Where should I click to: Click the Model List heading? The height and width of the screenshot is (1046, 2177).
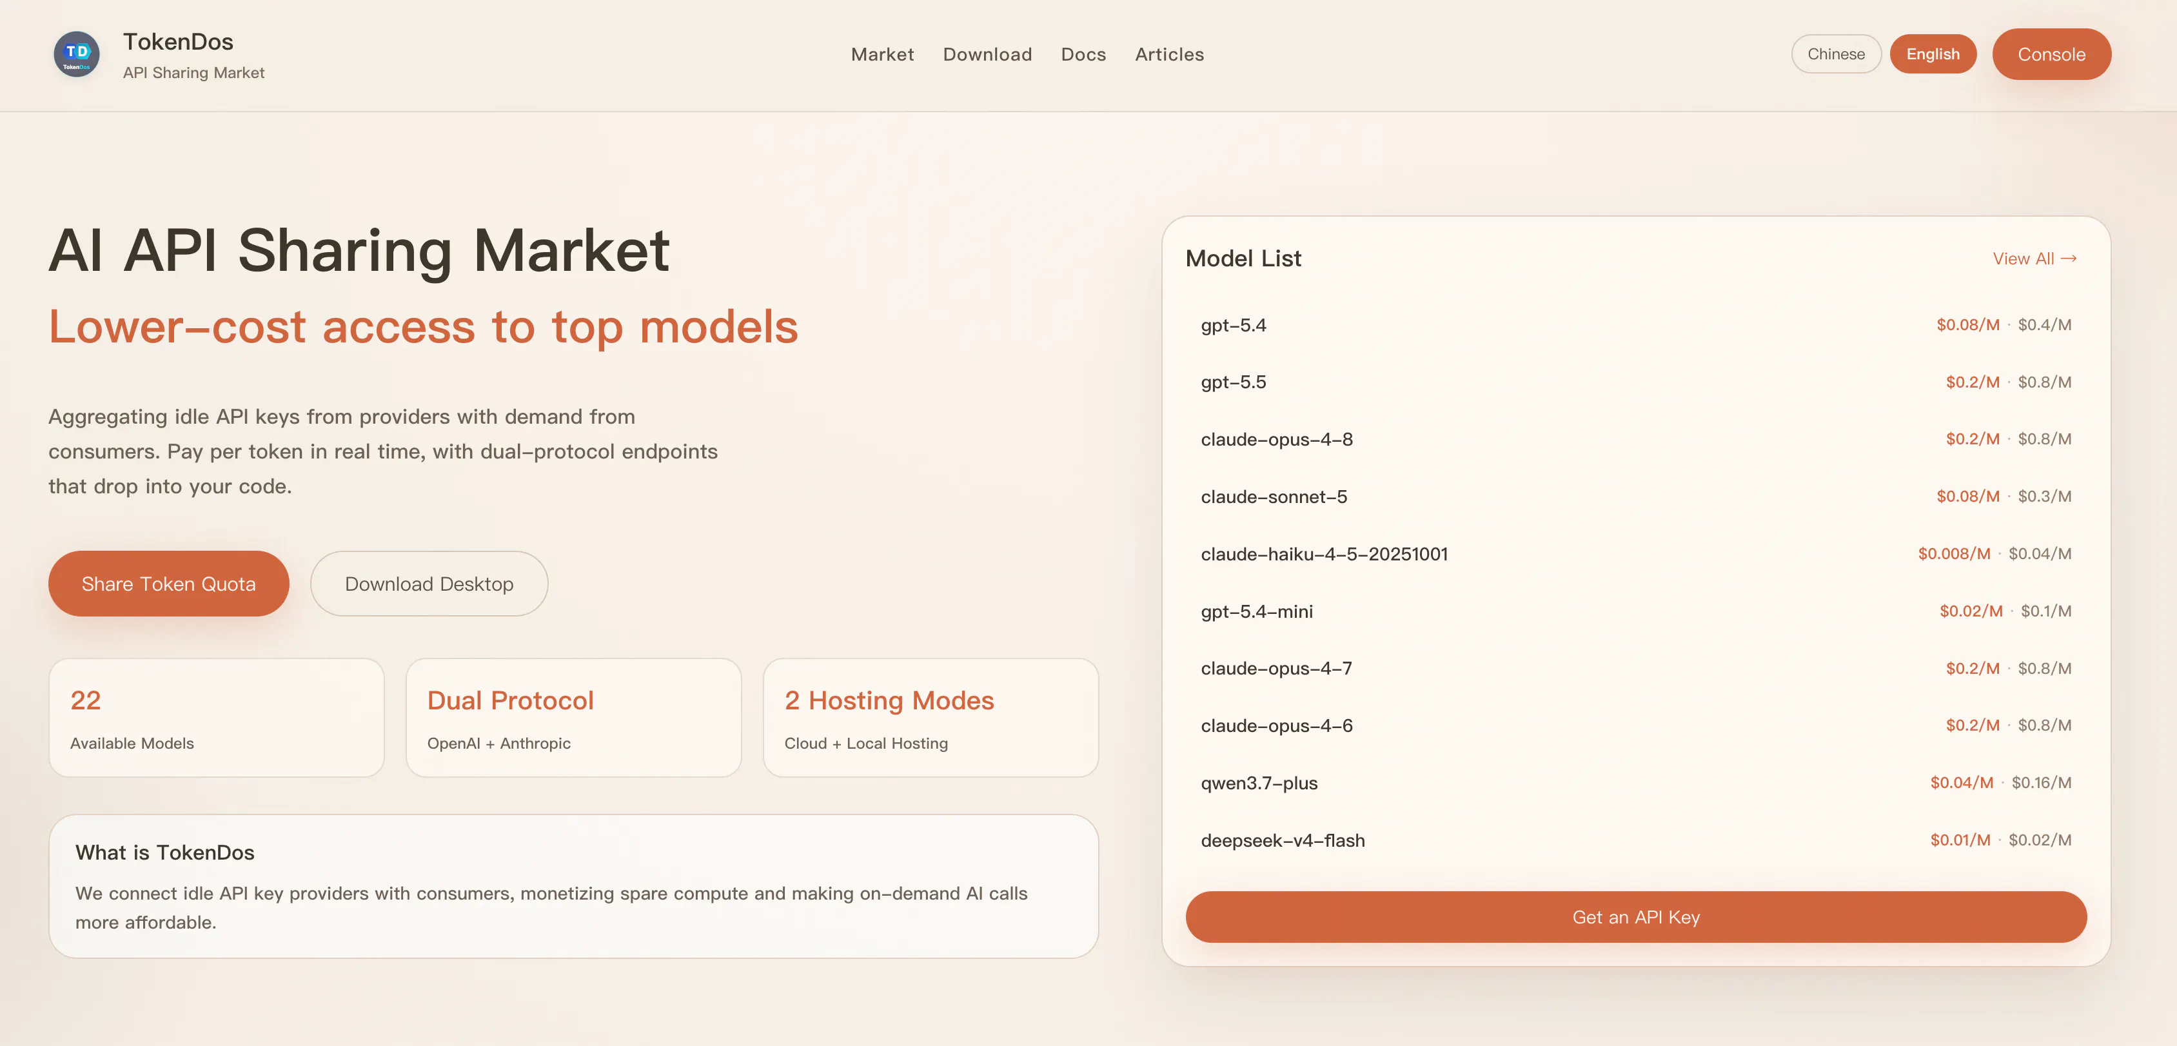click(x=1243, y=259)
